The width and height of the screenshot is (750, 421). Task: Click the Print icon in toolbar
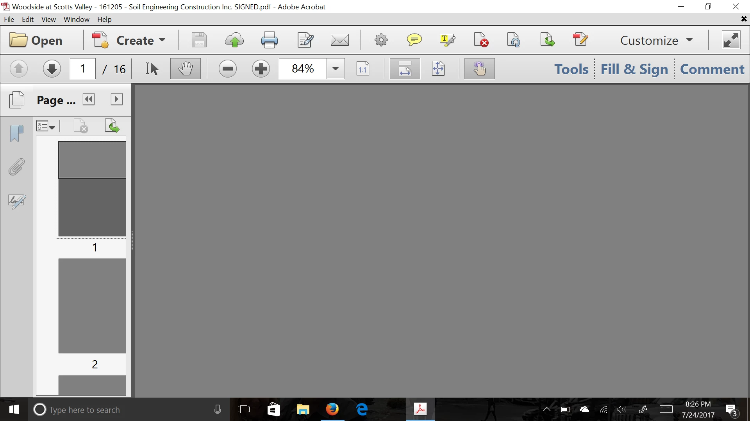tap(269, 40)
